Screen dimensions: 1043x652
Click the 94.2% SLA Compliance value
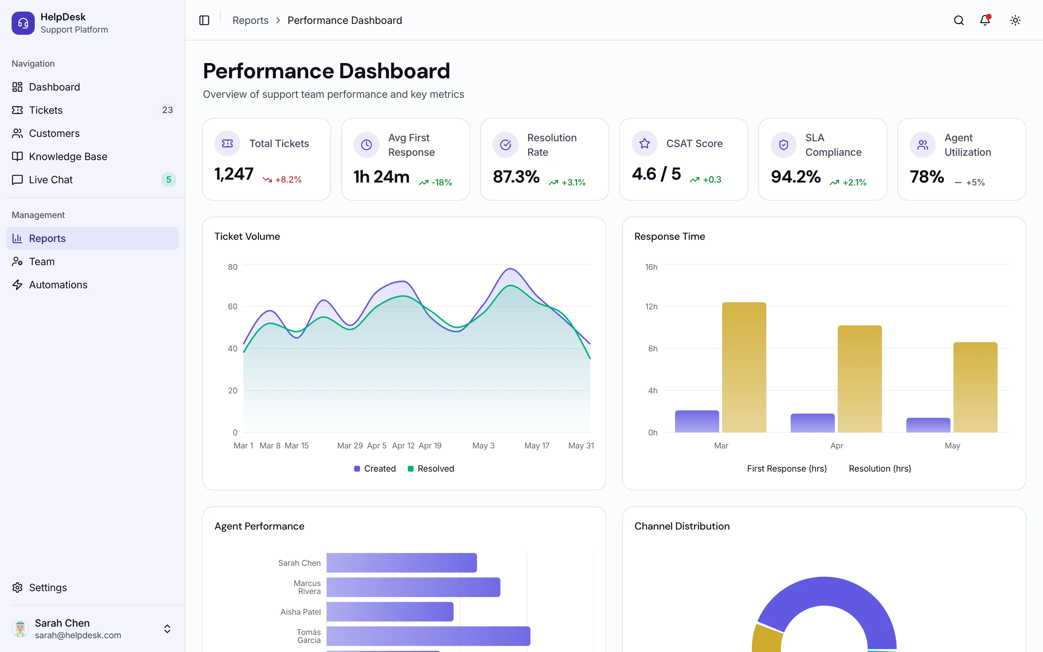point(796,177)
